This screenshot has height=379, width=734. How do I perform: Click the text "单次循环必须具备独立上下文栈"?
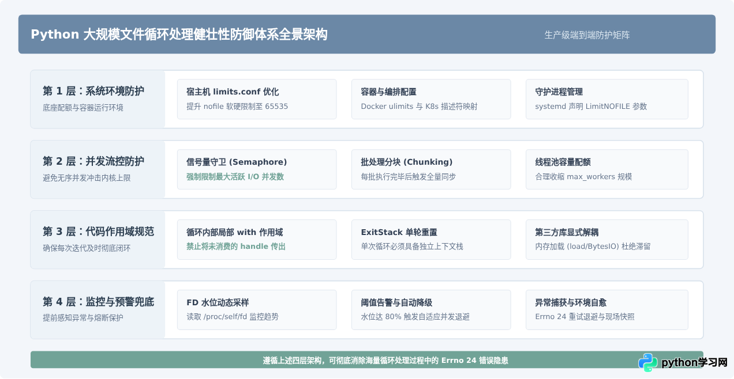[x=412, y=247]
